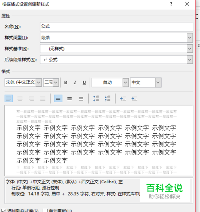Screen dimensions: 200x212
Task: Open font size dropdown 三号
Action: [56, 82]
